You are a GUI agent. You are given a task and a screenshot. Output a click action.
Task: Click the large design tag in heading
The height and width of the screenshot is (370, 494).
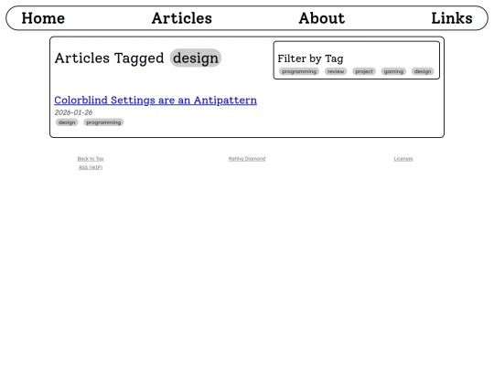[x=196, y=58]
